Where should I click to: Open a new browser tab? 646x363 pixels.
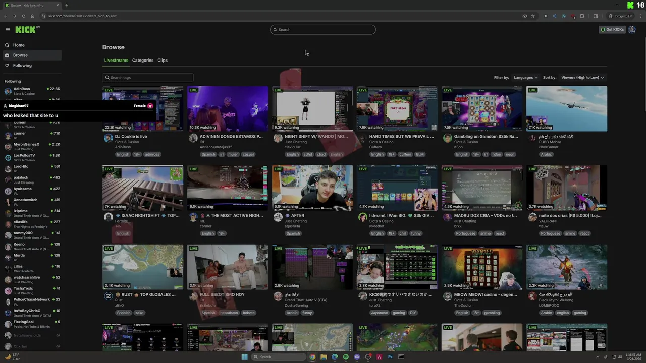pyautogui.click(x=66, y=5)
